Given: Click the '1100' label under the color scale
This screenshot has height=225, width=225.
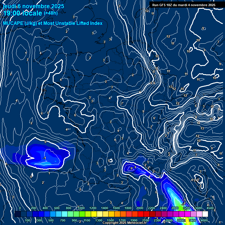Looking at the screenshot, I should pyautogui.click(x=87, y=220).
